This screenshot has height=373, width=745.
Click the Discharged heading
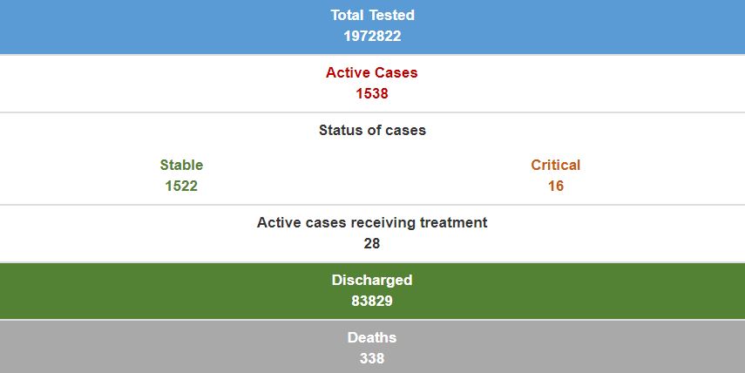372,280
